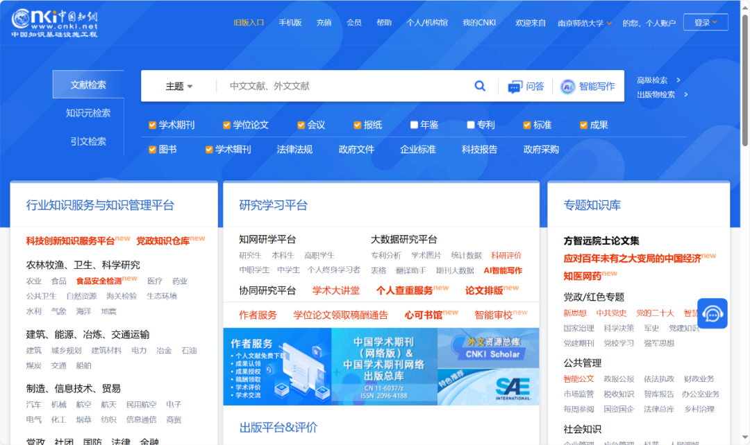The image size is (750, 445).
Task: Open 科技创新知识服务平台 link
Action: click(x=71, y=241)
